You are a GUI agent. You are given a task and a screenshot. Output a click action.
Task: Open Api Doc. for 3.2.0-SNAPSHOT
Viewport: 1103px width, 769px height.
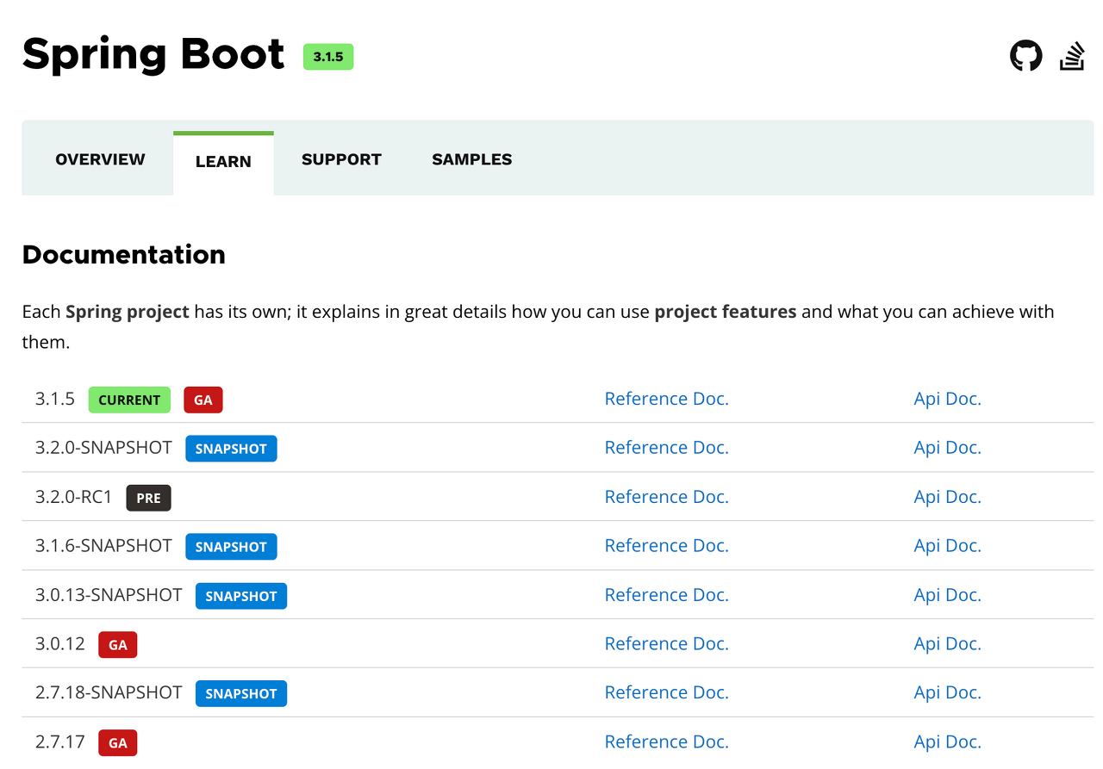[948, 448]
